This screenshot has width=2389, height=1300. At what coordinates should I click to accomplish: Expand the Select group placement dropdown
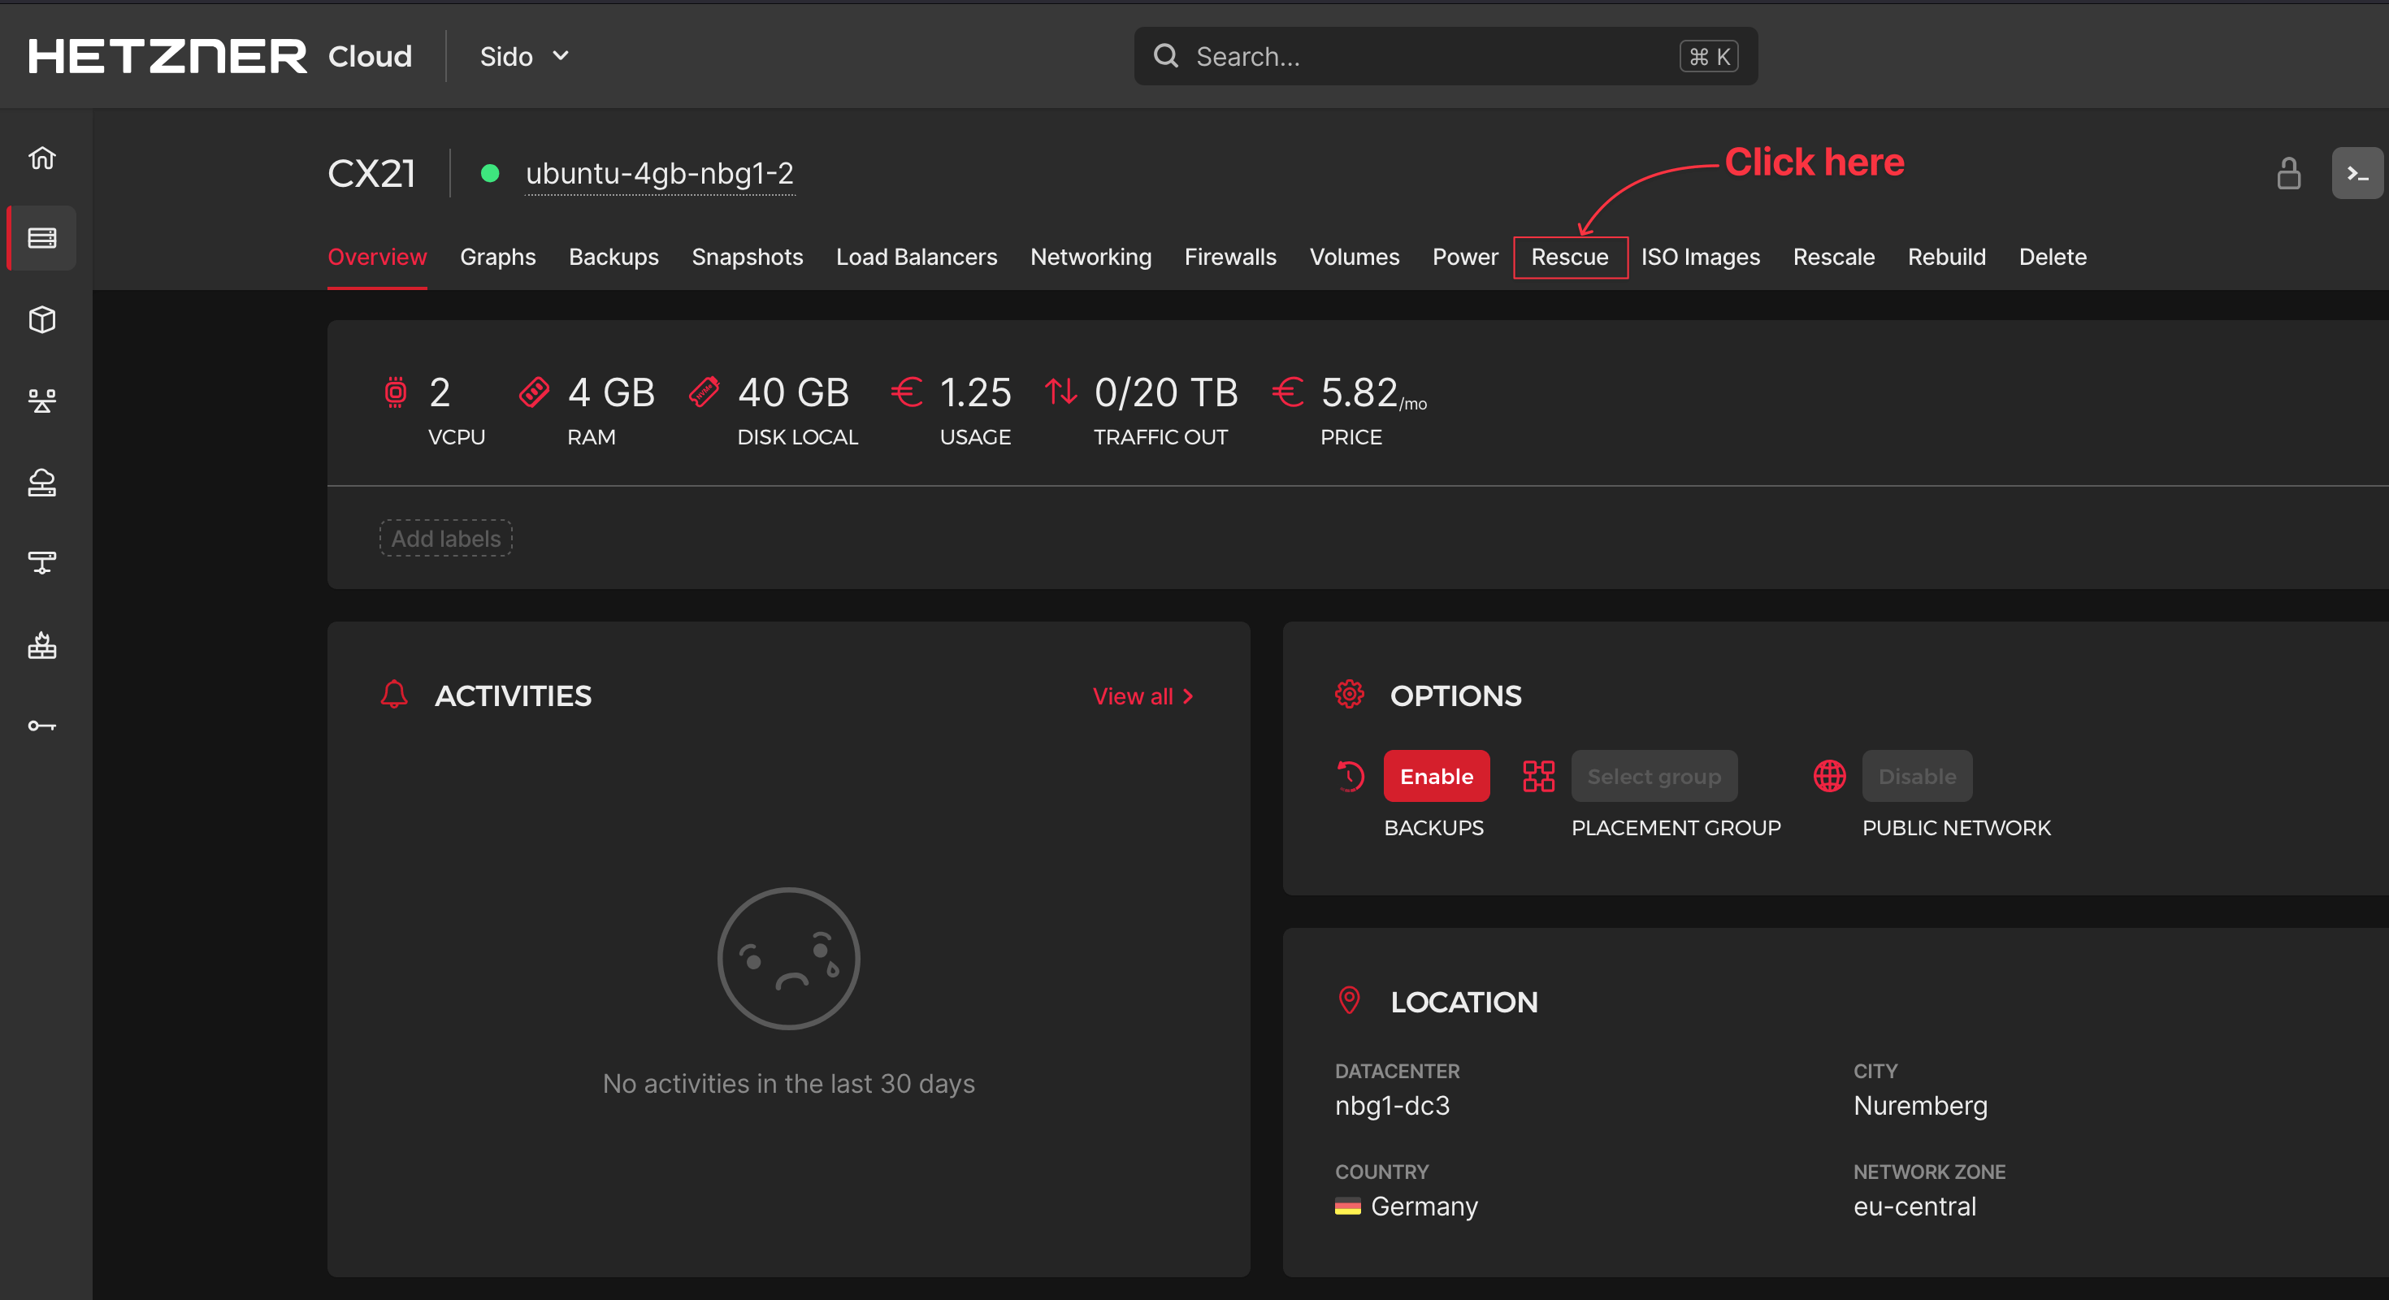pyautogui.click(x=1654, y=776)
